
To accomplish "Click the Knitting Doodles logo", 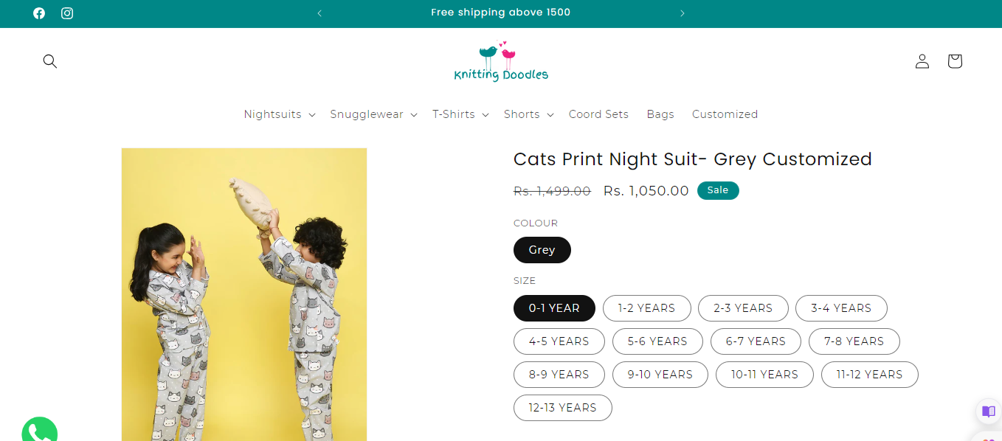I will 501,62.
